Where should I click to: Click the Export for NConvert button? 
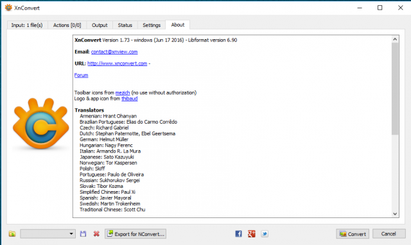click(136, 233)
